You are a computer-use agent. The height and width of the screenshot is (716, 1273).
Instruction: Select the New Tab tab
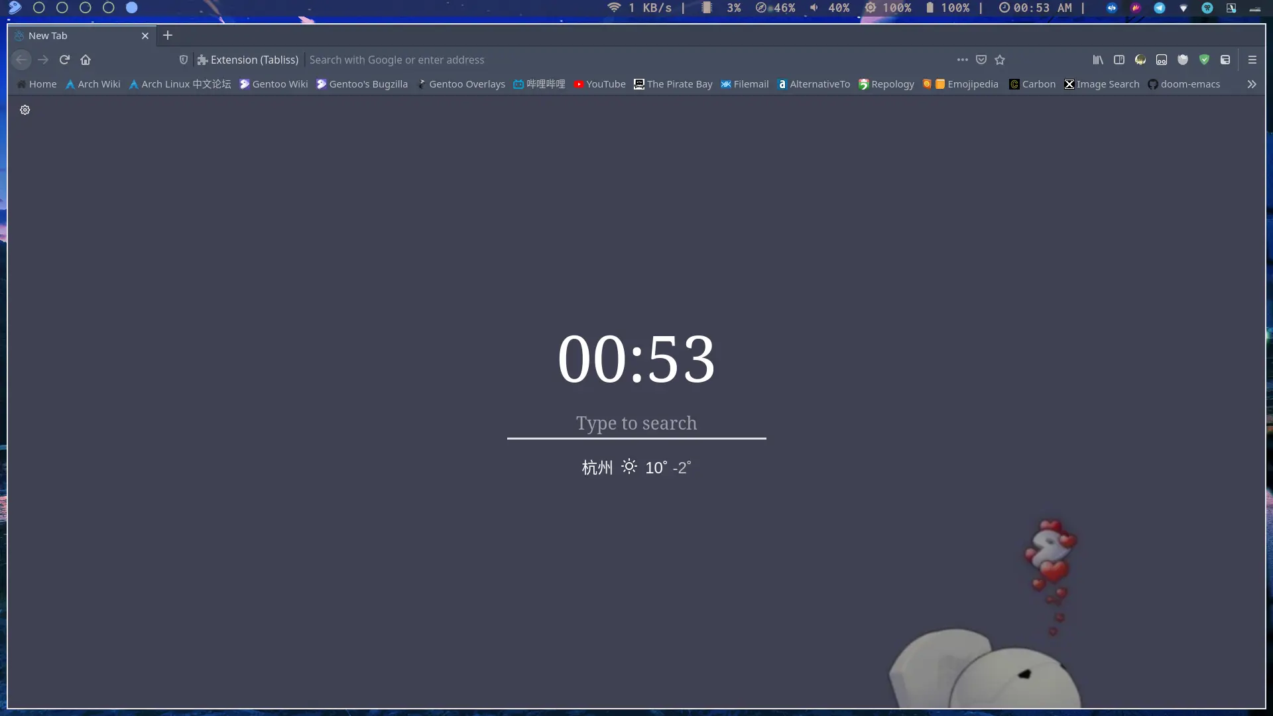coord(73,36)
